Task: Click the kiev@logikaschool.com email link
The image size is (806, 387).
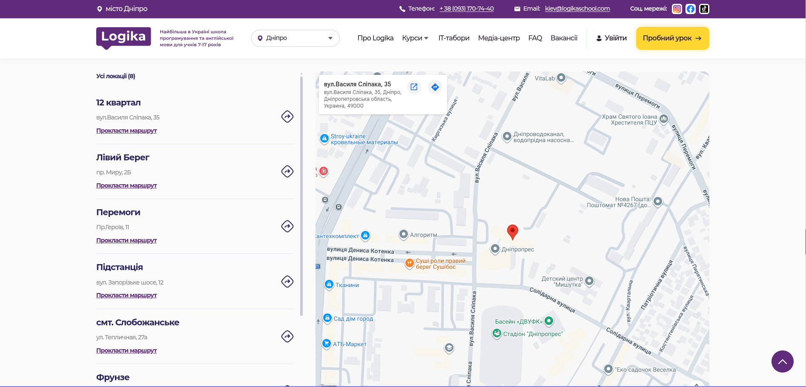Action: (x=577, y=9)
